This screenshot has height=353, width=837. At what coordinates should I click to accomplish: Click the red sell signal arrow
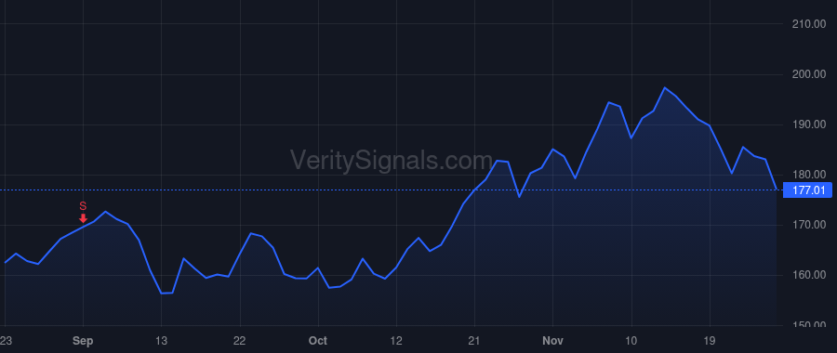pos(83,218)
